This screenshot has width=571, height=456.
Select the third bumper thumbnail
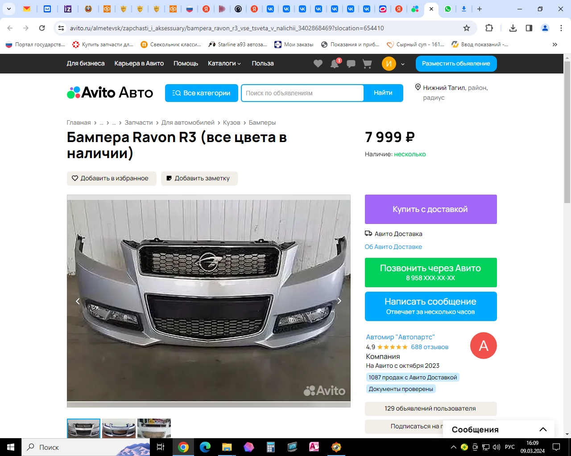[x=154, y=429]
